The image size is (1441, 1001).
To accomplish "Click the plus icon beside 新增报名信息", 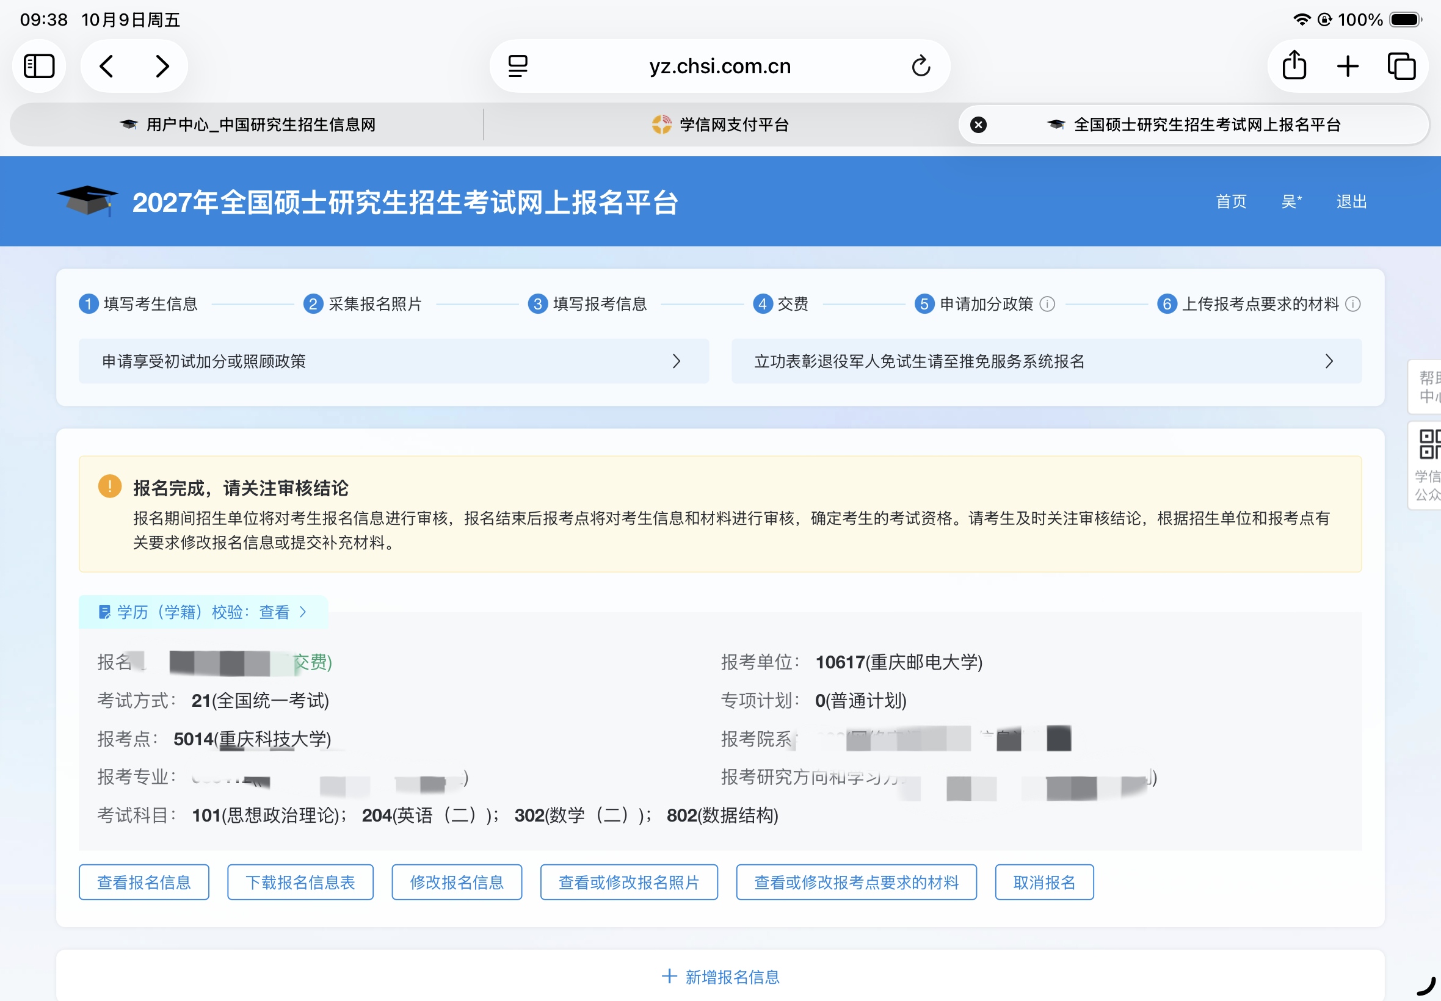I will (669, 976).
